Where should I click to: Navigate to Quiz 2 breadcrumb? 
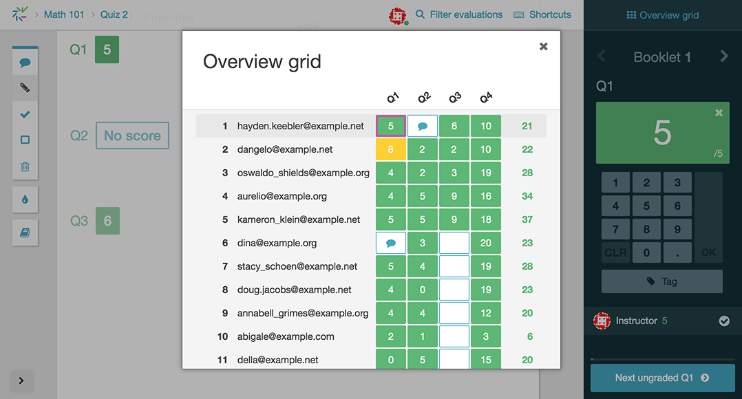[x=114, y=14]
